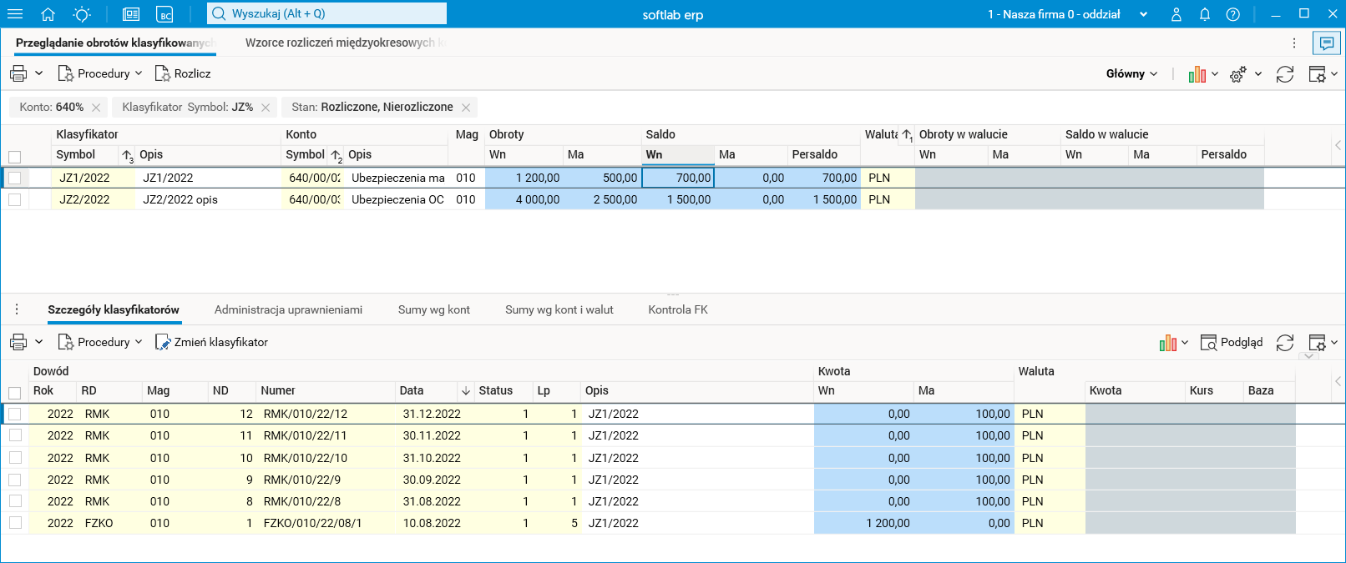Expand the Główny view dropdown

pyautogui.click(x=1131, y=73)
